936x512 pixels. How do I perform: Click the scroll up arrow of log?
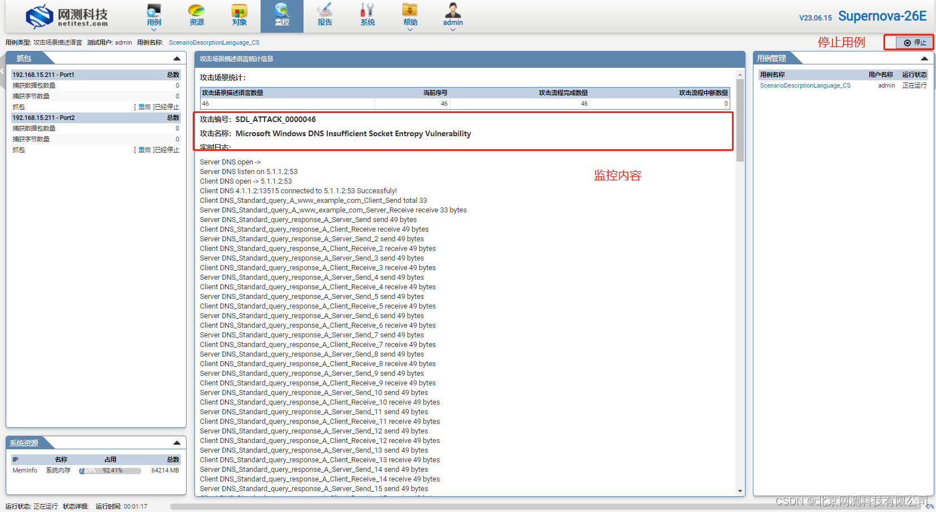click(740, 75)
